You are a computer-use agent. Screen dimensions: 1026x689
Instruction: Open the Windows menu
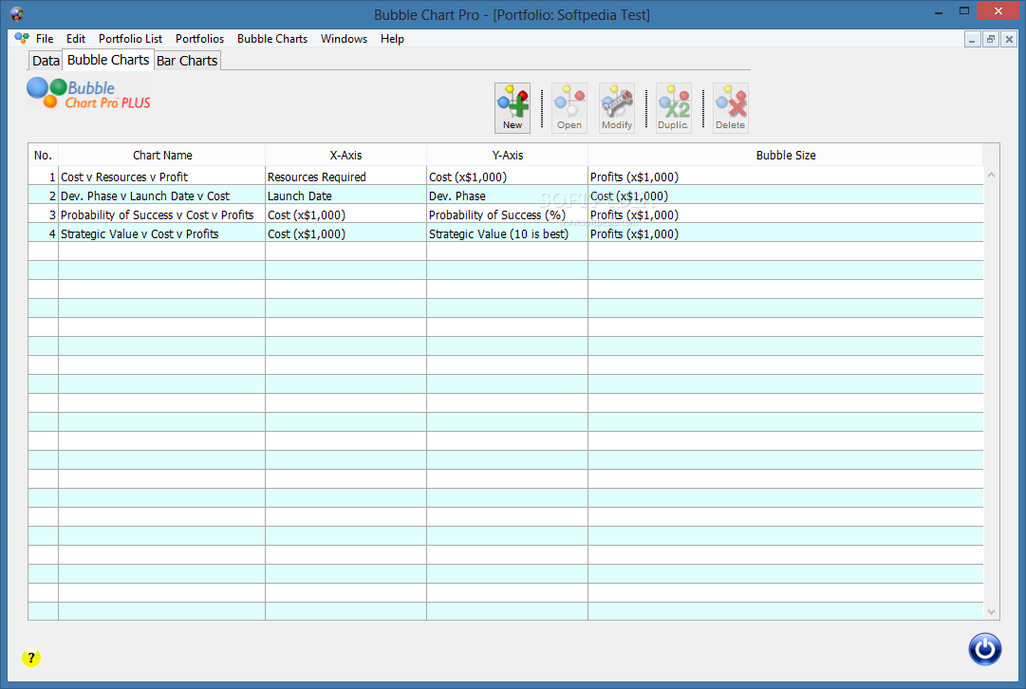tap(344, 39)
